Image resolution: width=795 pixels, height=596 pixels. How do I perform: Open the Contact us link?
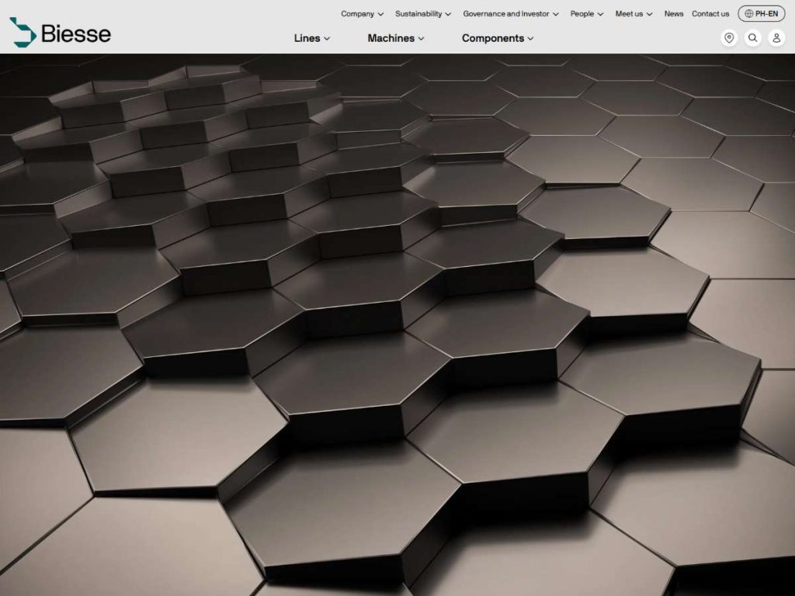(x=710, y=14)
